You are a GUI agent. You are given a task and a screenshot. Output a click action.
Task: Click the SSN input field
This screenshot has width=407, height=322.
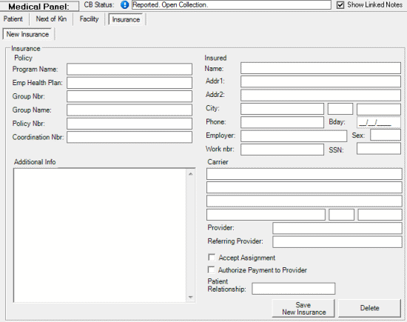(x=379, y=149)
